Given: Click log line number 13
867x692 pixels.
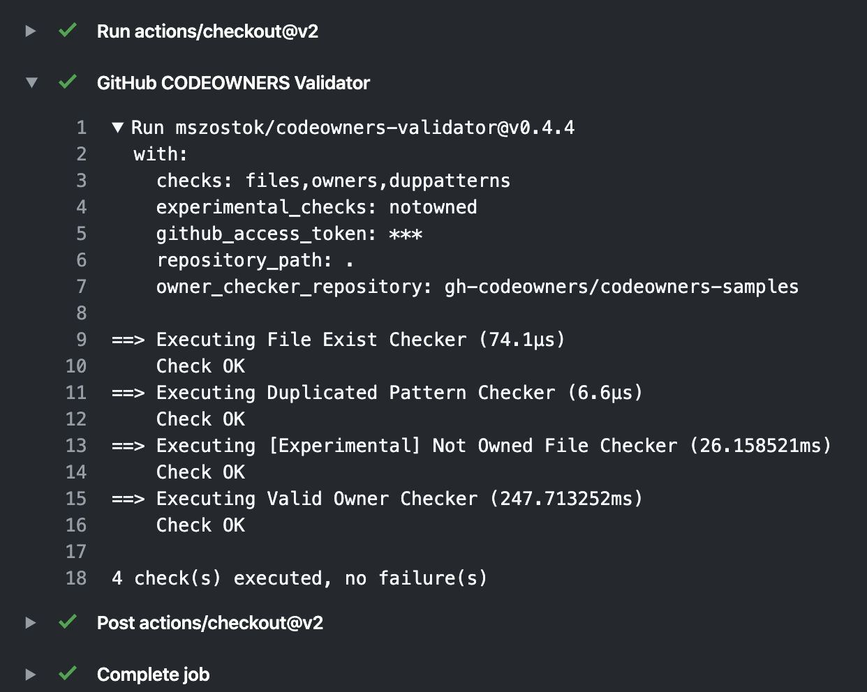Looking at the screenshot, I should coord(76,446).
